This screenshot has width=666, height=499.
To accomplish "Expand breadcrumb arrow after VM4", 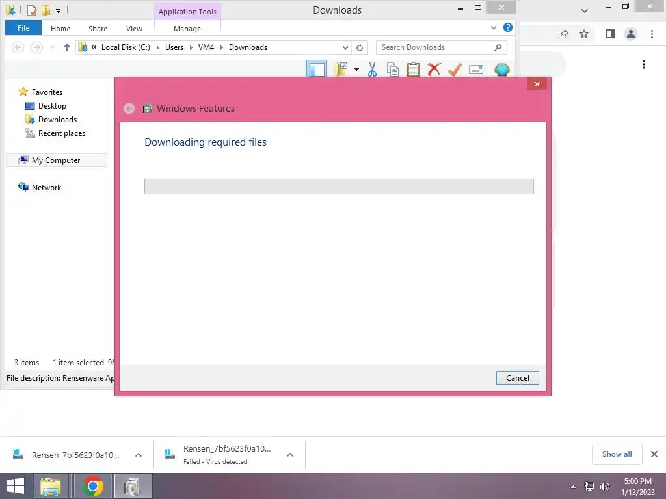I will [x=221, y=47].
